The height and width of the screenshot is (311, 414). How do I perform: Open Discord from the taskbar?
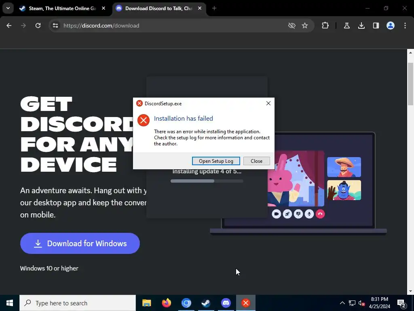226,303
